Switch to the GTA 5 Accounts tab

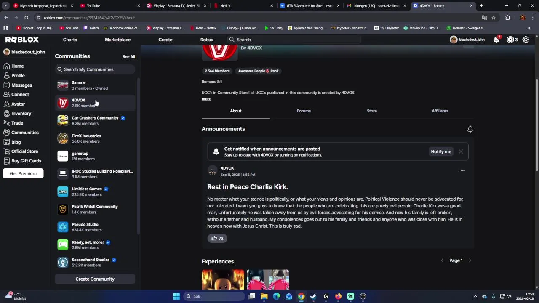[310, 6]
